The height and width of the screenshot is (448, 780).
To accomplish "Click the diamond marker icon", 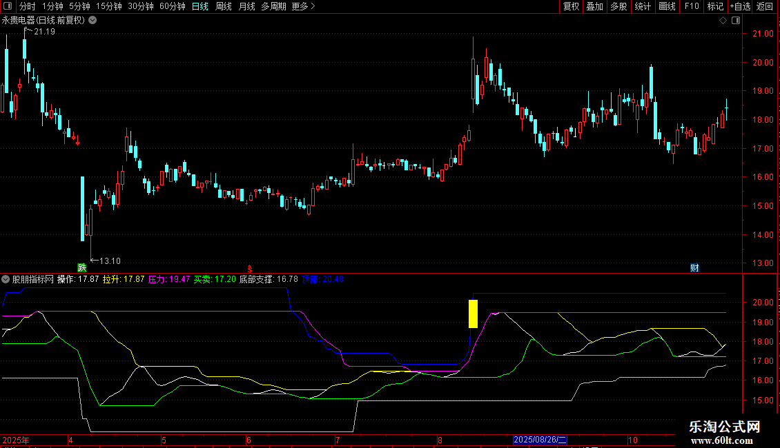I will (723, 21).
